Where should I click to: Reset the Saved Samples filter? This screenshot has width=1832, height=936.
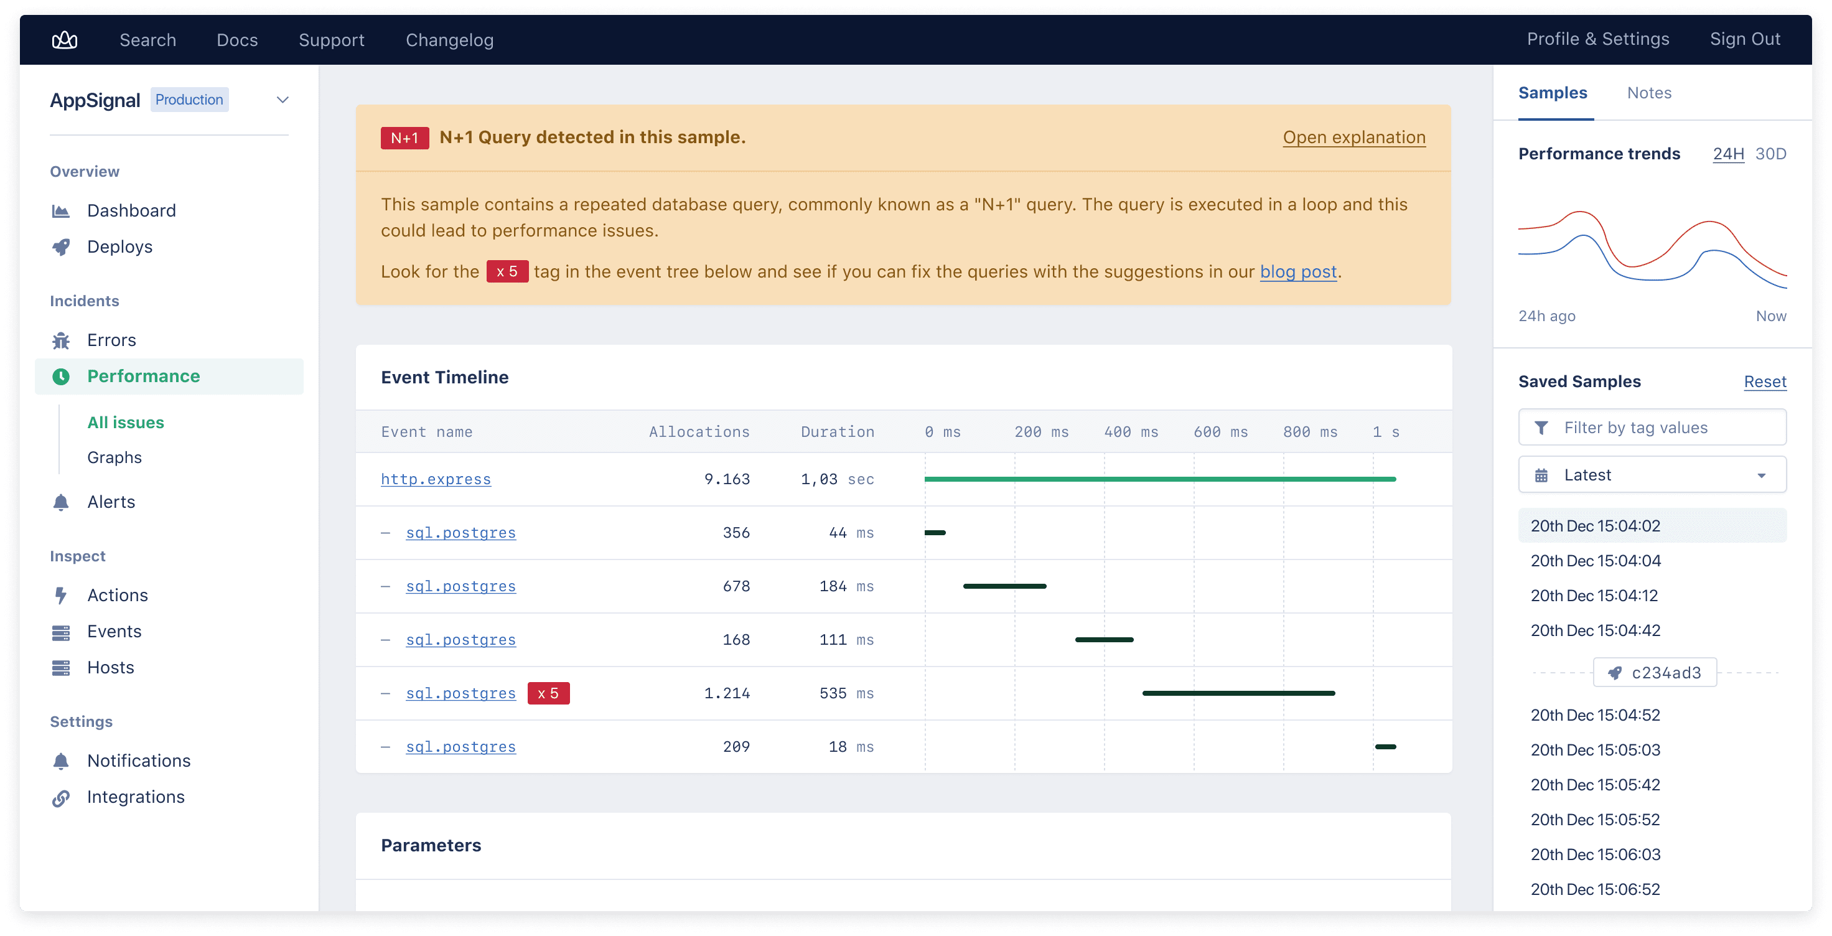point(1764,382)
